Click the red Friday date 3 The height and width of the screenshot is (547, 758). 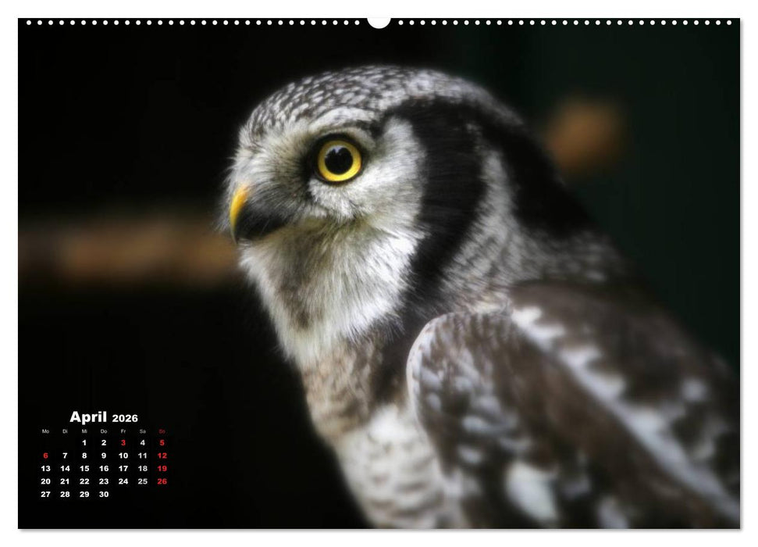pos(123,443)
